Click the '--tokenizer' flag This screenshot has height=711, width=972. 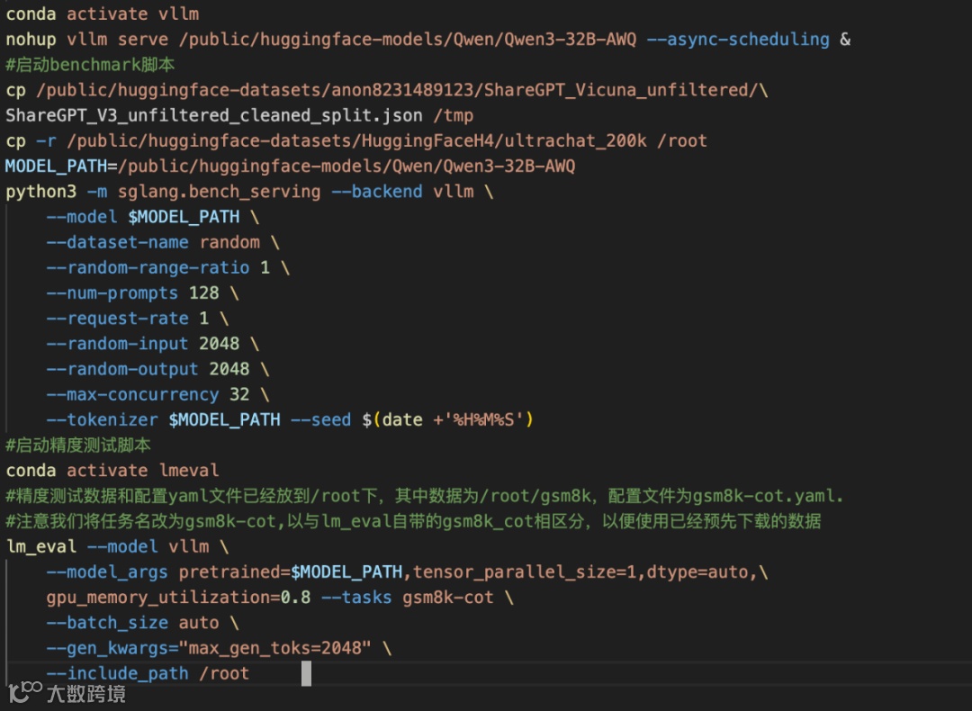pyautogui.click(x=103, y=420)
